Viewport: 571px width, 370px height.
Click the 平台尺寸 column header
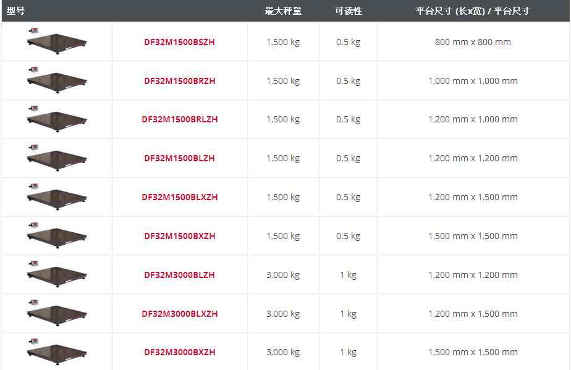(471, 11)
